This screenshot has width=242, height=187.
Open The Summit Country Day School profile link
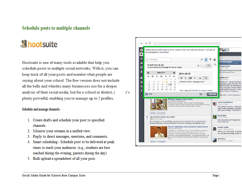pos(162,117)
